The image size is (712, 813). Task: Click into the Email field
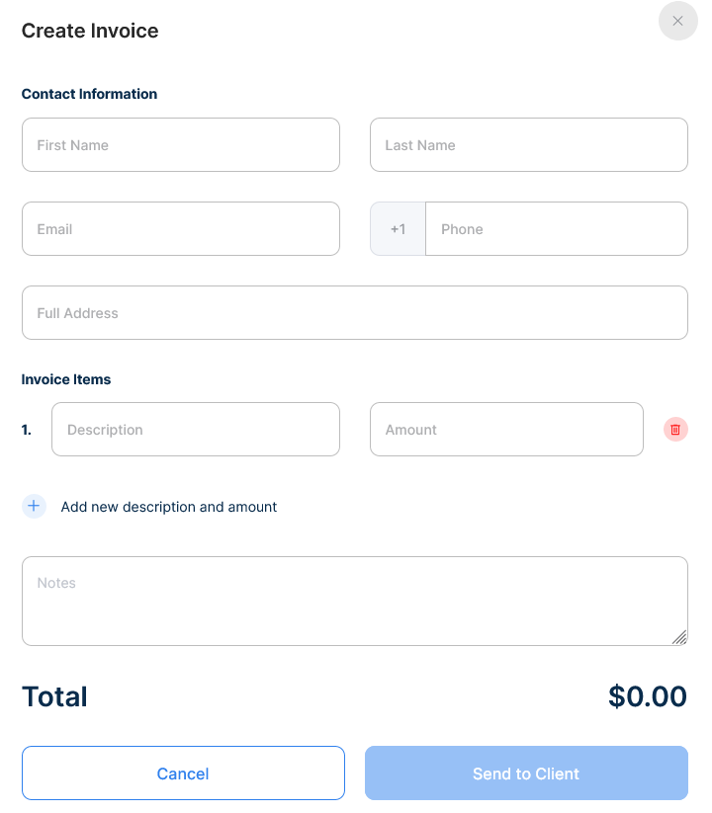point(181,229)
